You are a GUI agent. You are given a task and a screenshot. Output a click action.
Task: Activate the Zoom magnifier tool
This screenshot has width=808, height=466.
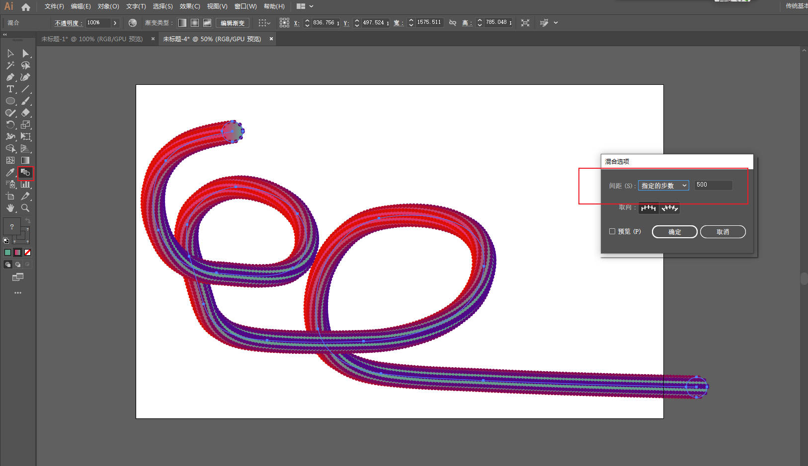[x=25, y=208]
